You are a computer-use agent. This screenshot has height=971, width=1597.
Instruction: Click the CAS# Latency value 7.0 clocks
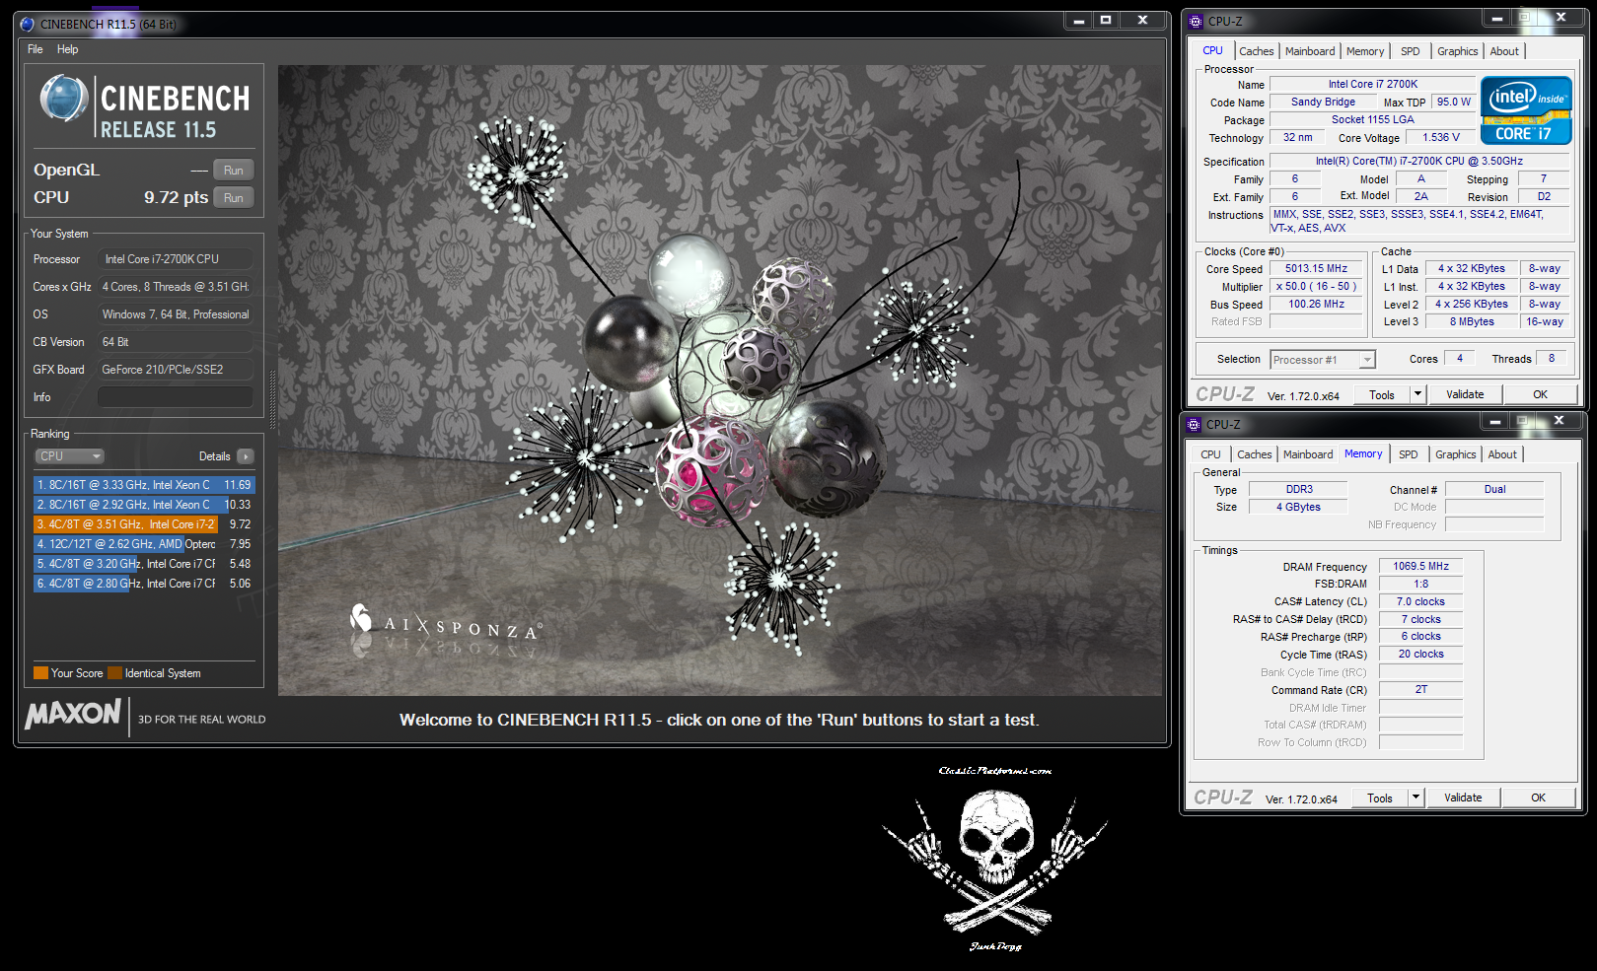(1420, 602)
